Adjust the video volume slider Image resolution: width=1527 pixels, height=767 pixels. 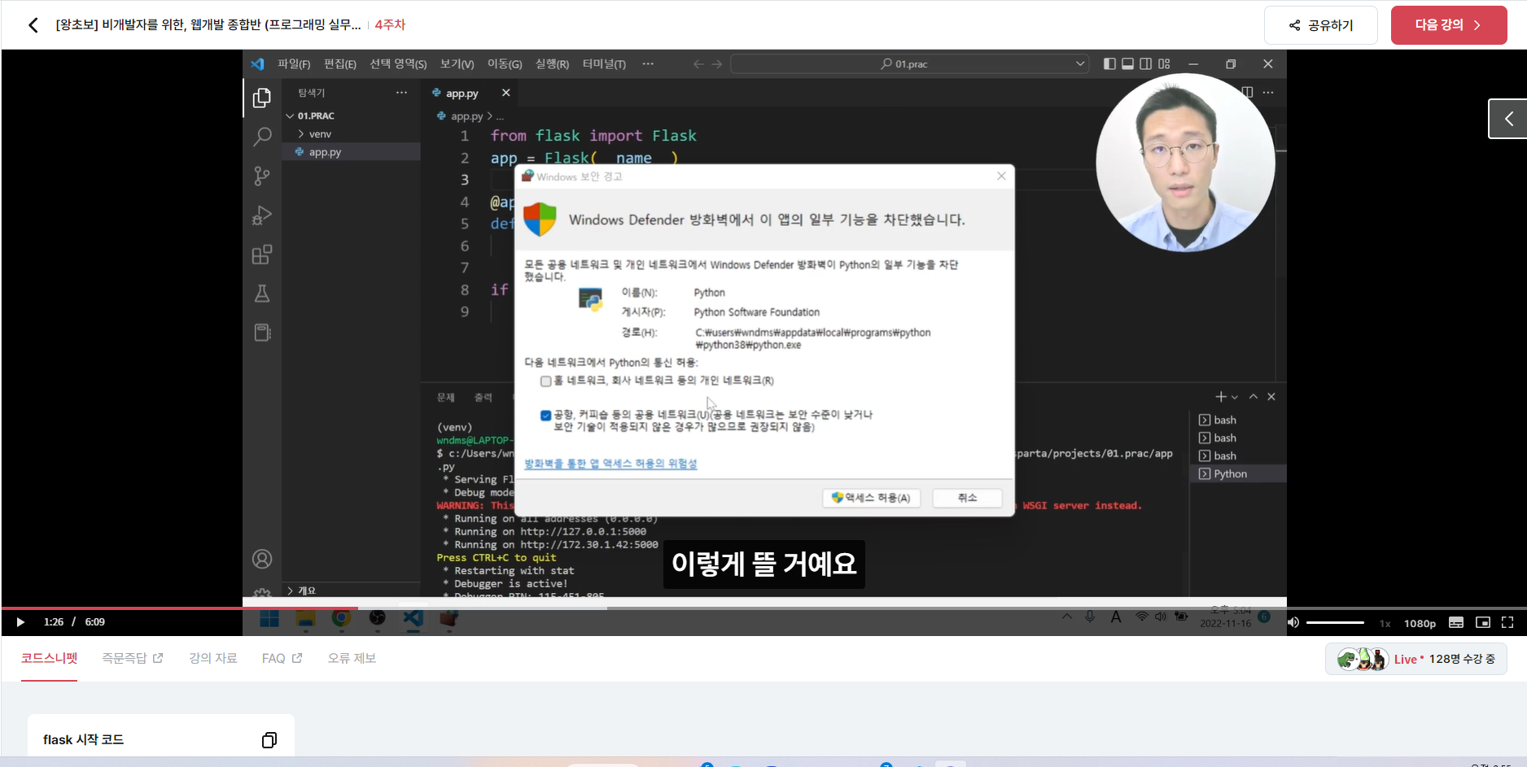[1335, 622]
